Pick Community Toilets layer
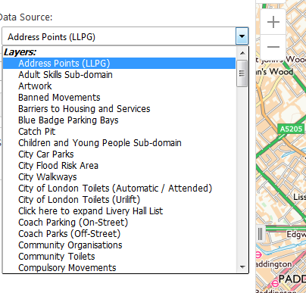 [x=119, y=257]
